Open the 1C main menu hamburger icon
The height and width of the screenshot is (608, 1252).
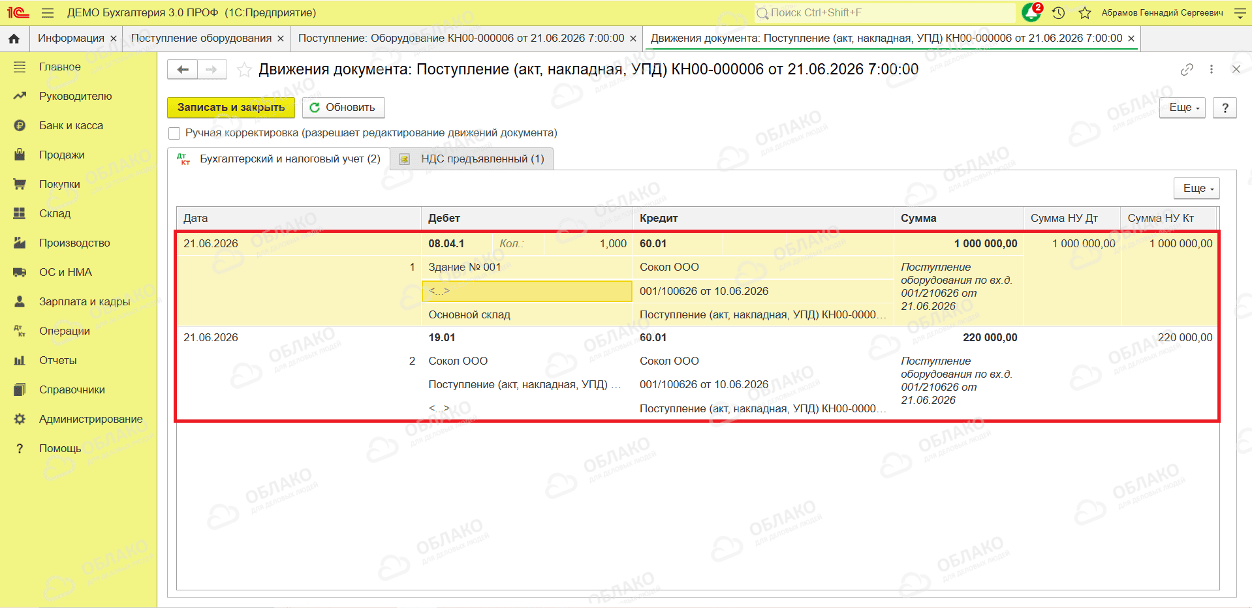click(47, 12)
